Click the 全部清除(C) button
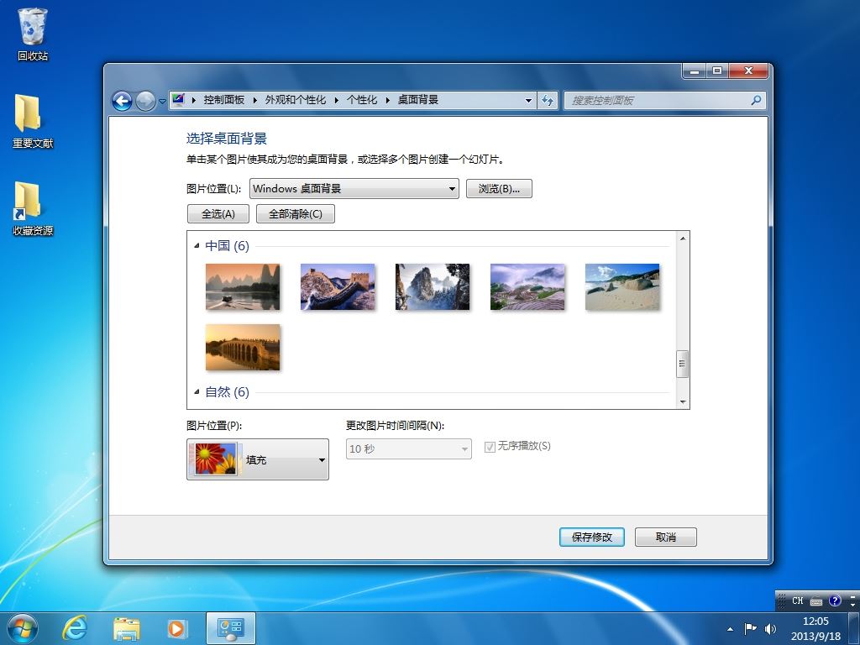The width and height of the screenshot is (860, 645). 296,214
